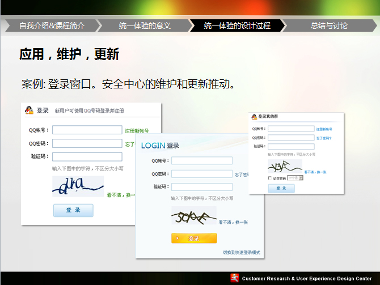The width and height of the screenshot is (380, 285).
Task: Go to the 总结与讨论 section tab
Action: [x=329, y=25]
